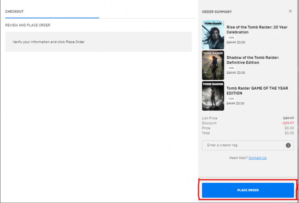Click the Rise of the Tomb Raider cover thumbnail
The image size is (299, 203).
coord(213,35)
